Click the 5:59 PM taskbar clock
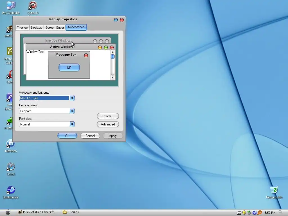The image size is (288, 216). pos(270,213)
